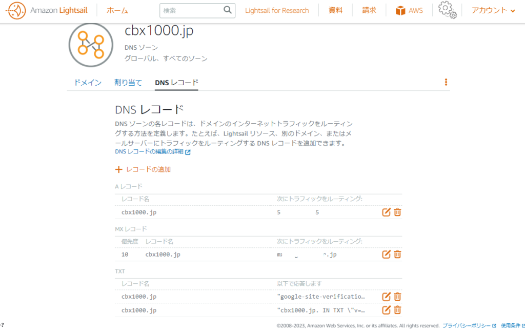Image resolution: width=525 pixels, height=330 pixels.
Task: Delete the "cbx1000.jp. IN TXT" record
Action: (x=397, y=310)
